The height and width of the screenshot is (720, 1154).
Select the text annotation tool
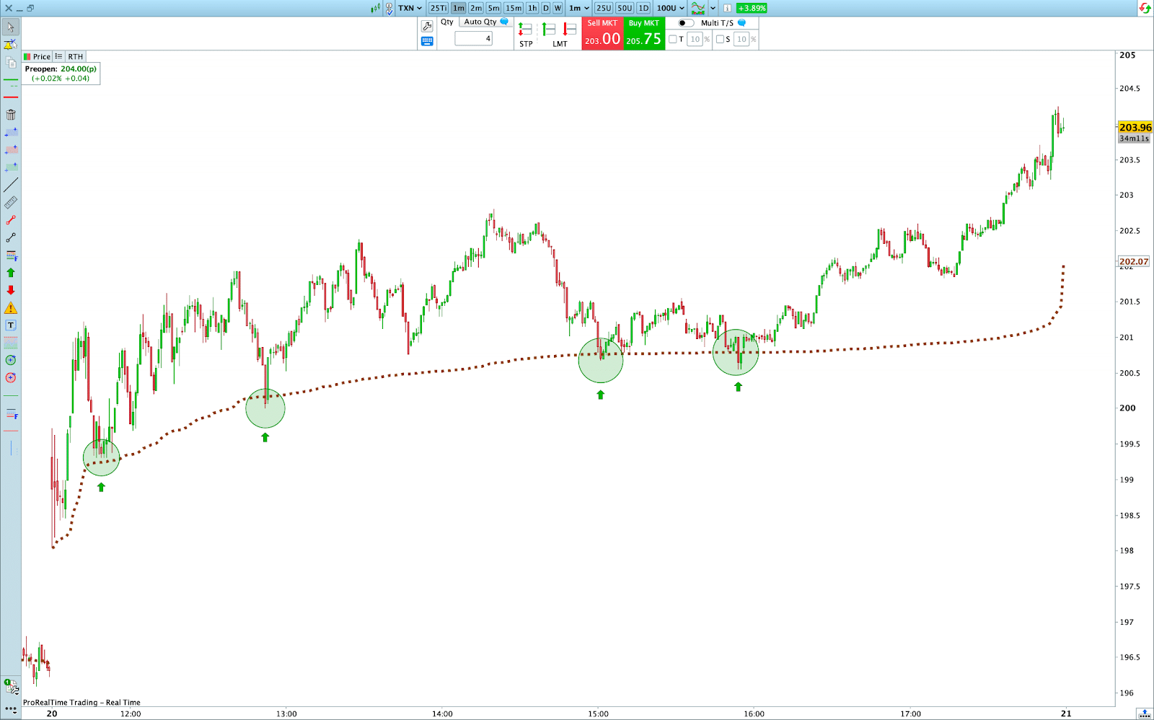click(11, 325)
